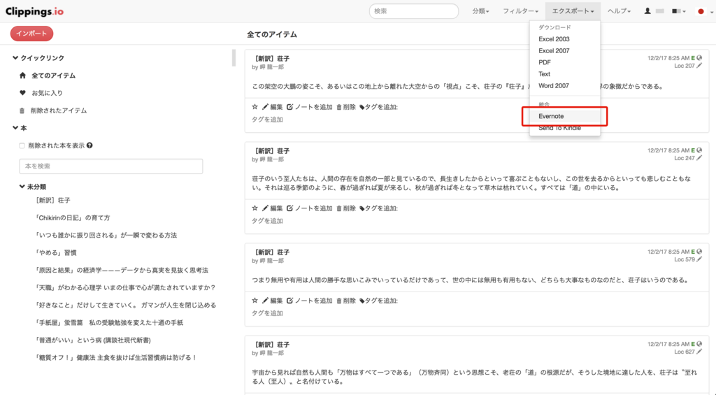This screenshot has width=716, height=395.
Task: Click the 本を検索 book search field
Action: [x=111, y=166]
